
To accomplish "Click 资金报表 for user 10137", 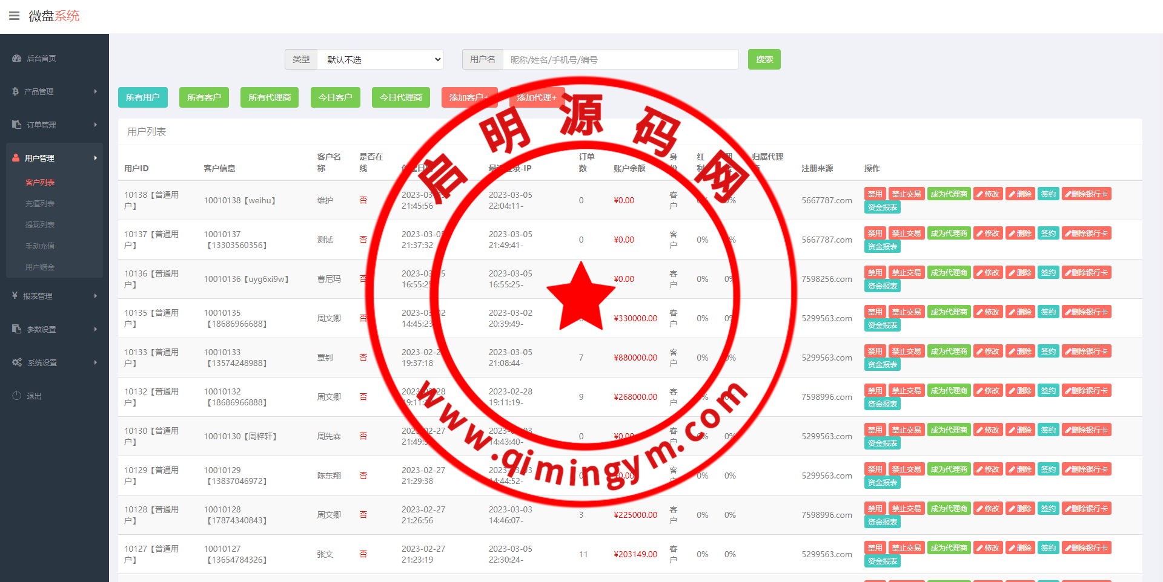I will point(882,247).
